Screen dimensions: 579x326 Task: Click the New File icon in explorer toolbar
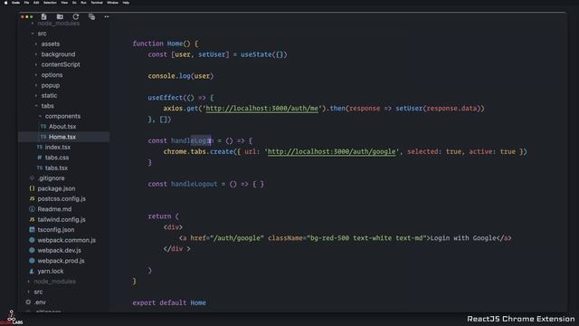click(44, 16)
